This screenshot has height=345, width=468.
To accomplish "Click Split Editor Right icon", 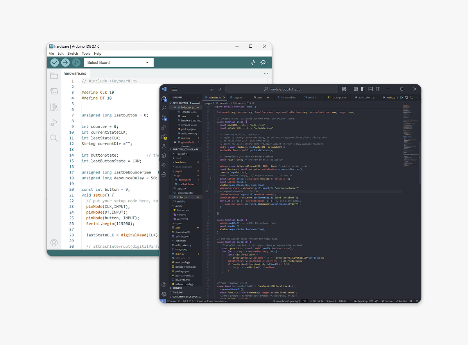I will pyautogui.click(x=412, y=98).
